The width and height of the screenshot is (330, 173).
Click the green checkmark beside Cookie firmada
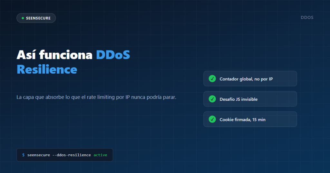pyautogui.click(x=212, y=119)
